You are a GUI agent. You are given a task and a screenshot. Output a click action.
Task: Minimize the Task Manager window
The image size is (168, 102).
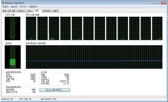(x=153, y=3)
